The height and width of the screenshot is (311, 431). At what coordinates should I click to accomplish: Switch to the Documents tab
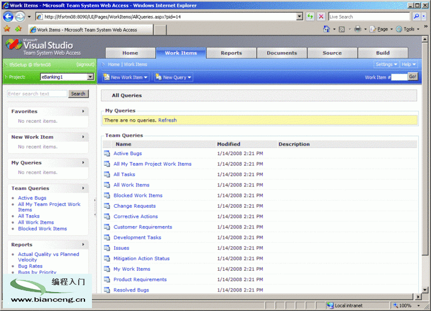tap(282, 53)
